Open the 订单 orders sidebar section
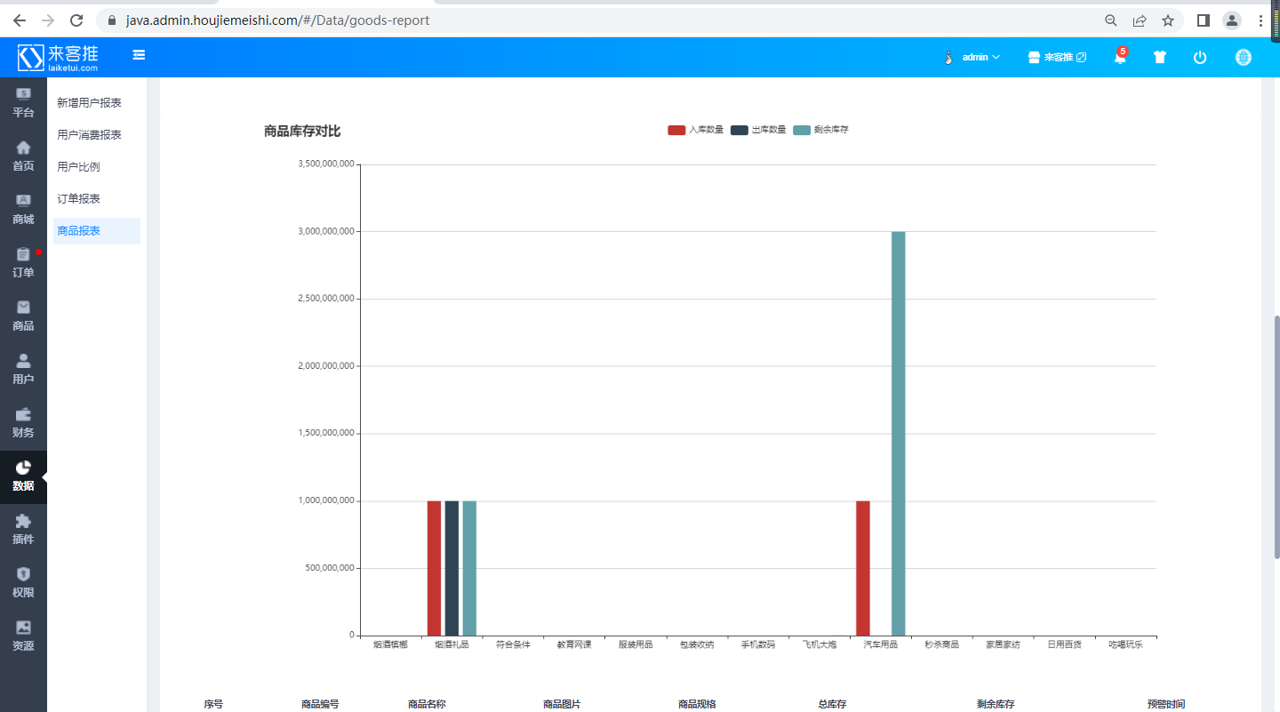This screenshot has width=1280, height=712. click(x=23, y=263)
